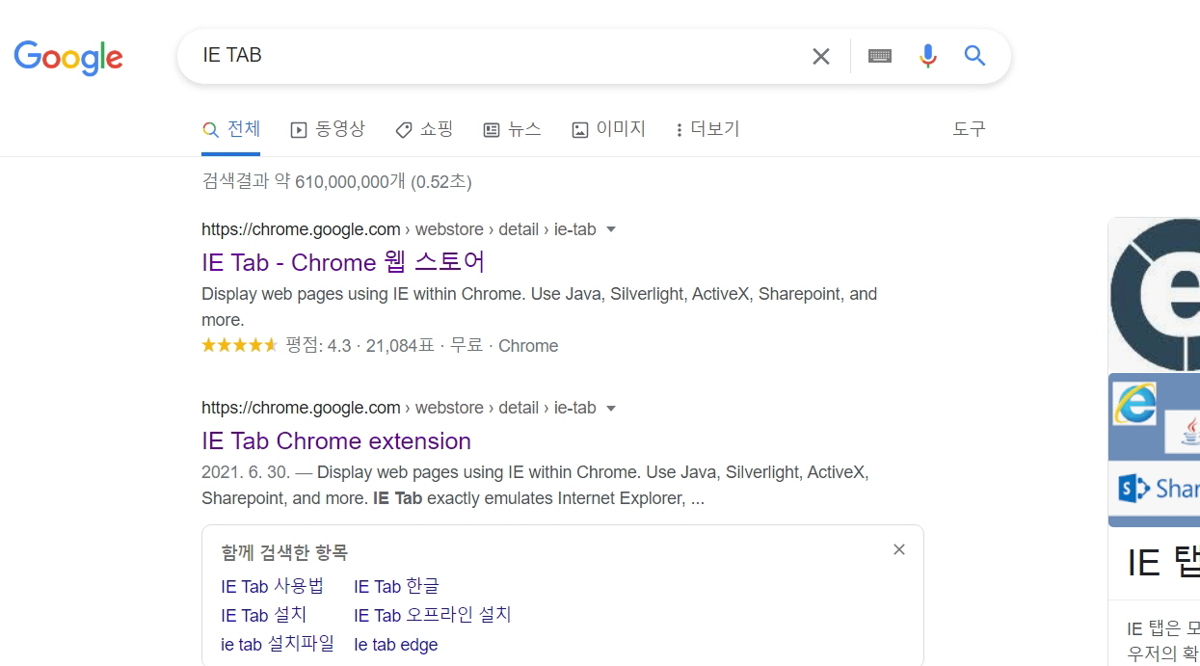Search for IE Tab 사용법
This screenshot has height=666, width=1200.
tap(273, 586)
